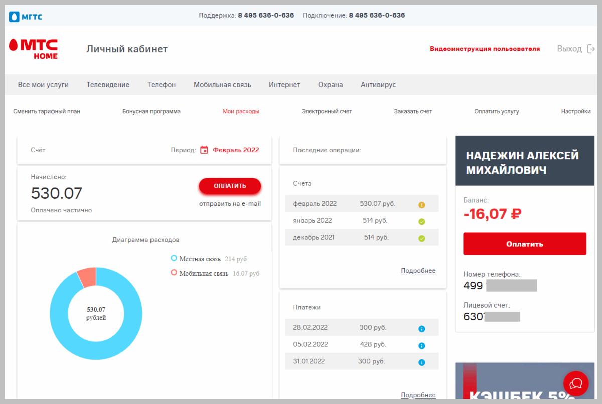Click the 28.02.2022 payment date

pyautogui.click(x=310, y=328)
